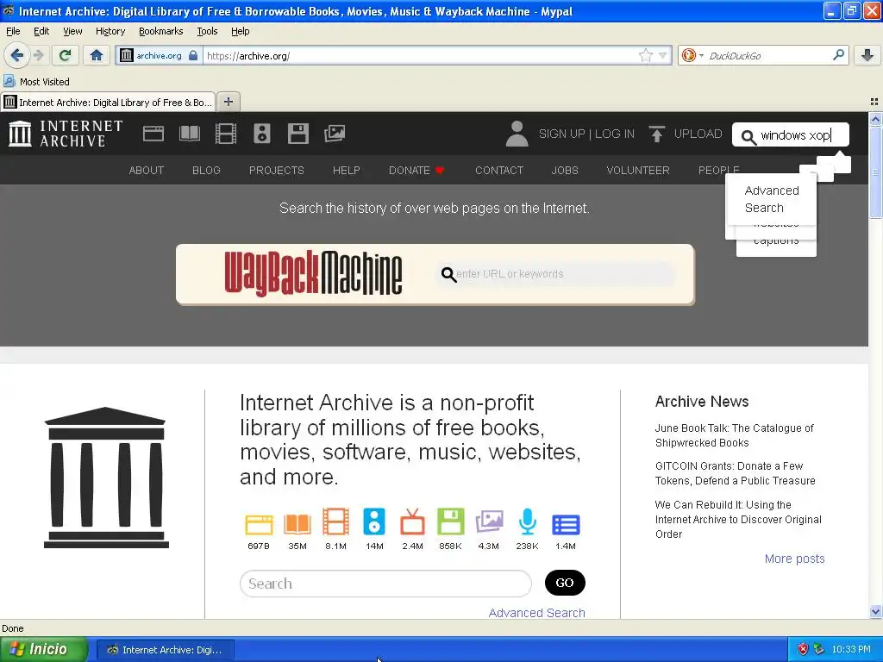Click Advanced Search in search popup
The height and width of the screenshot is (662, 883).
(x=772, y=199)
